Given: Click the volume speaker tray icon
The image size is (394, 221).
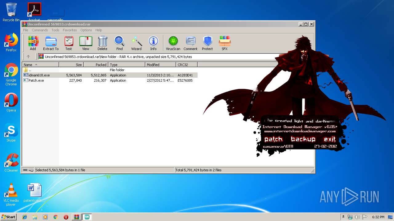Looking at the screenshot, I should pyautogui.click(x=357, y=217).
